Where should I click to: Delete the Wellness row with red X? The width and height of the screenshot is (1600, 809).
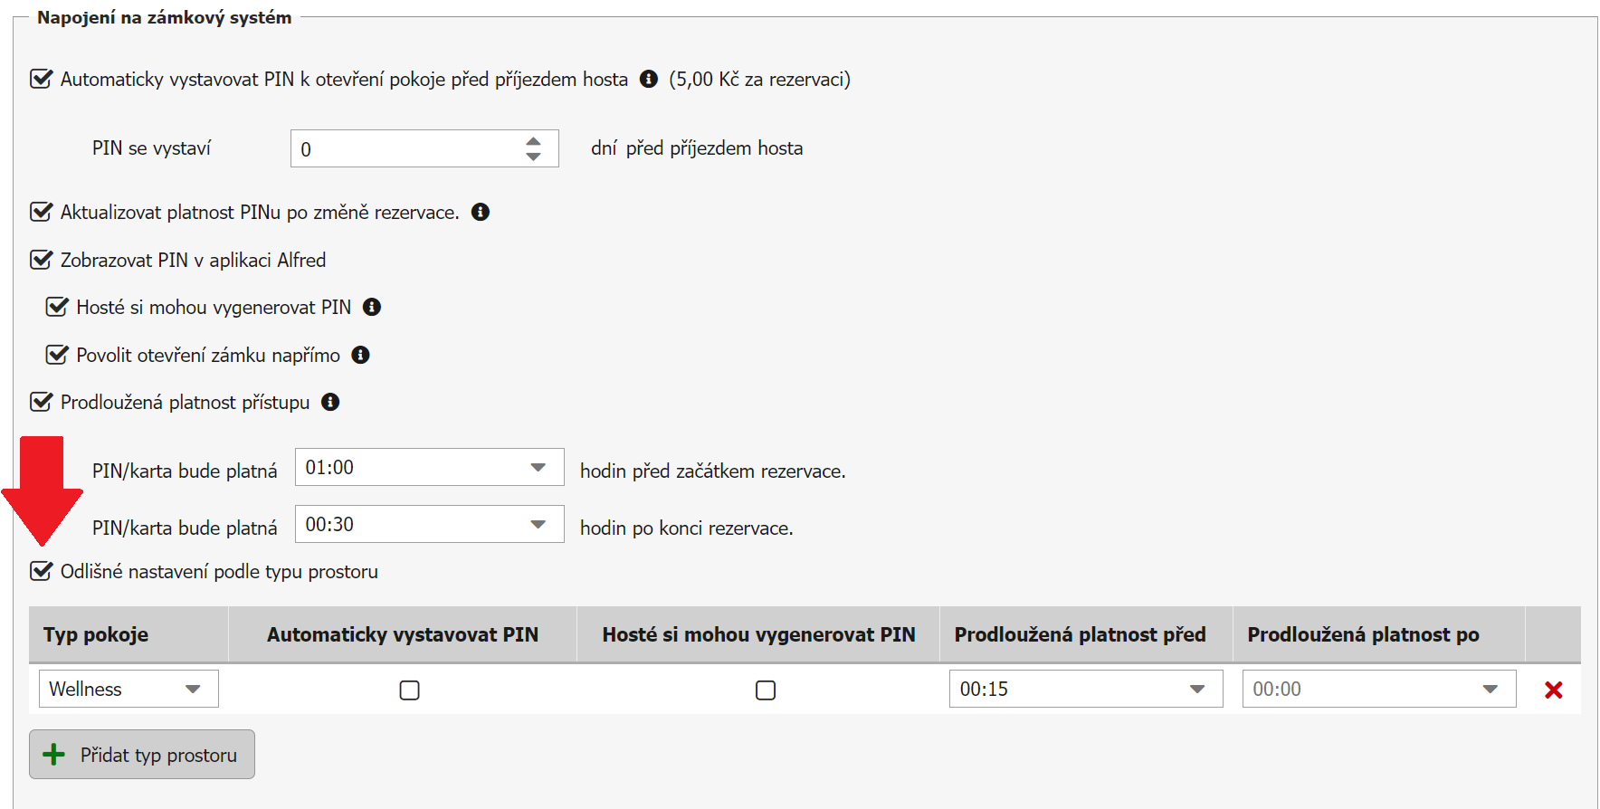coord(1553,690)
